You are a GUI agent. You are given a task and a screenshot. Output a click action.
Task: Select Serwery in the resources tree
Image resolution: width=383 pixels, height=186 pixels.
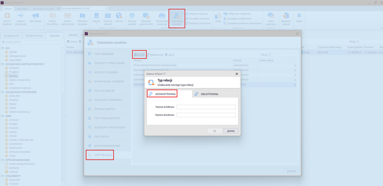[x=14, y=76]
